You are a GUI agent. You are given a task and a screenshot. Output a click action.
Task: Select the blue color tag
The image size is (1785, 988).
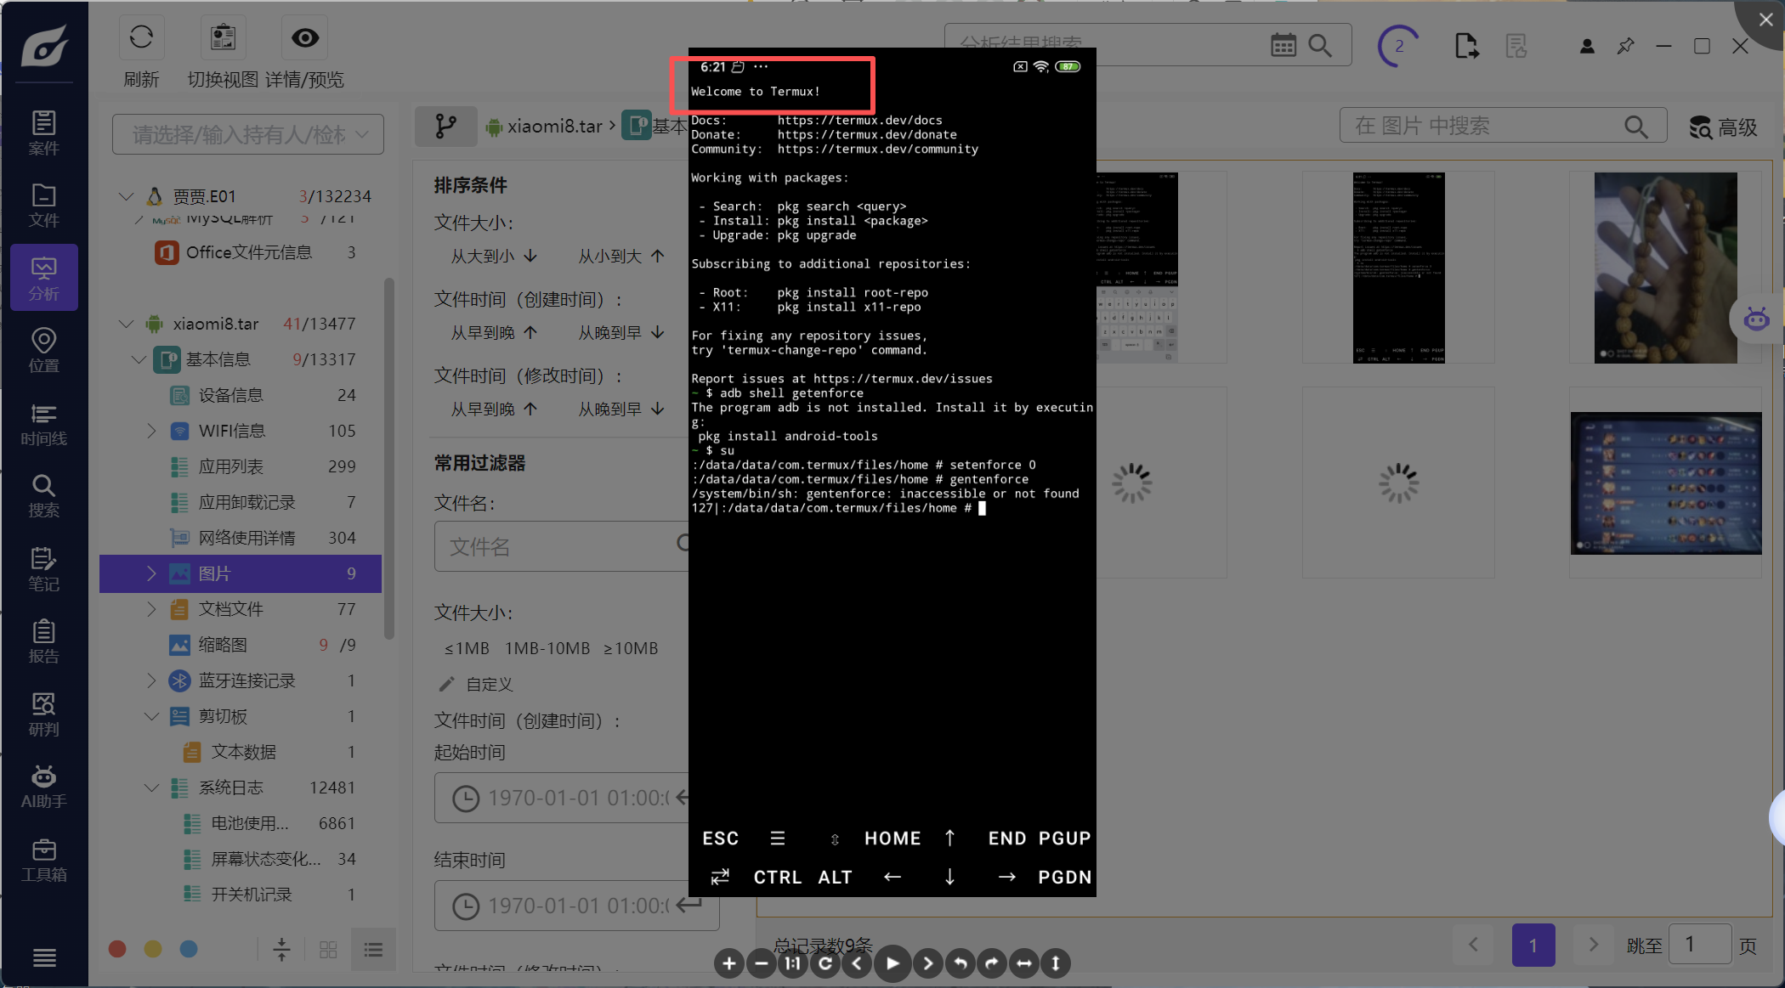[x=189, y=949]
